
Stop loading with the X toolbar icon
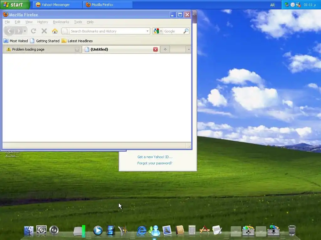44,31
